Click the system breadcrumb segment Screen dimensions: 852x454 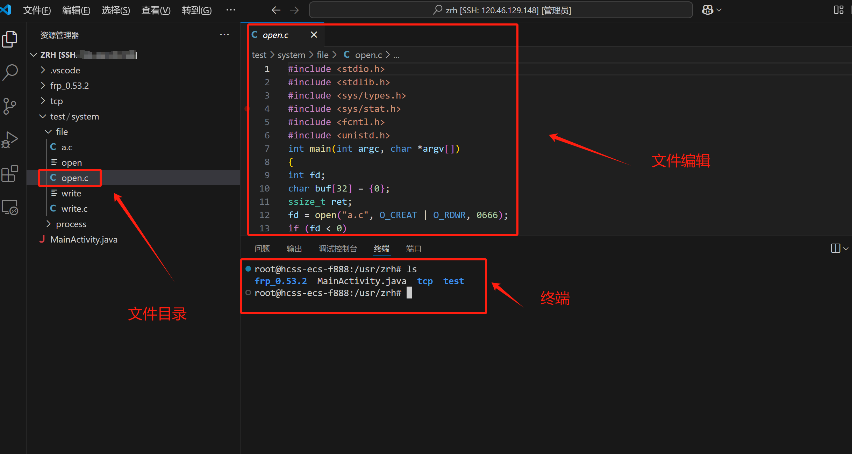(x=291, y=55)
